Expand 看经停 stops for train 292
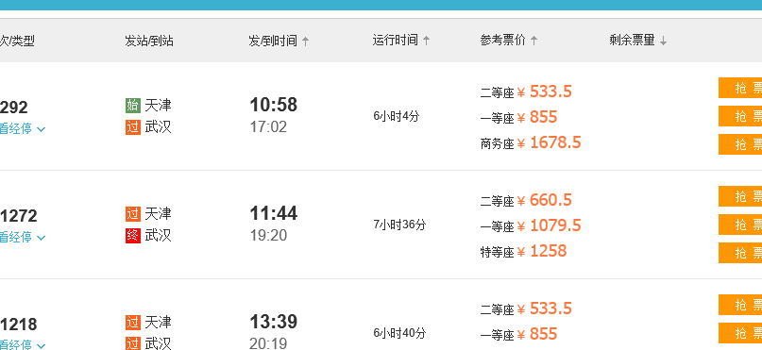 (x=23, y=129)
